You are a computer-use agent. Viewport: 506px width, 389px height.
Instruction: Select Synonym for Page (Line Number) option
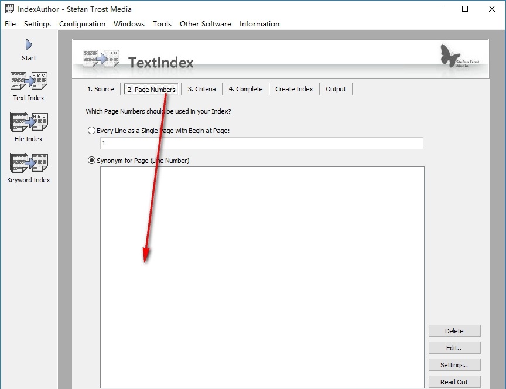tap(91, 161)
